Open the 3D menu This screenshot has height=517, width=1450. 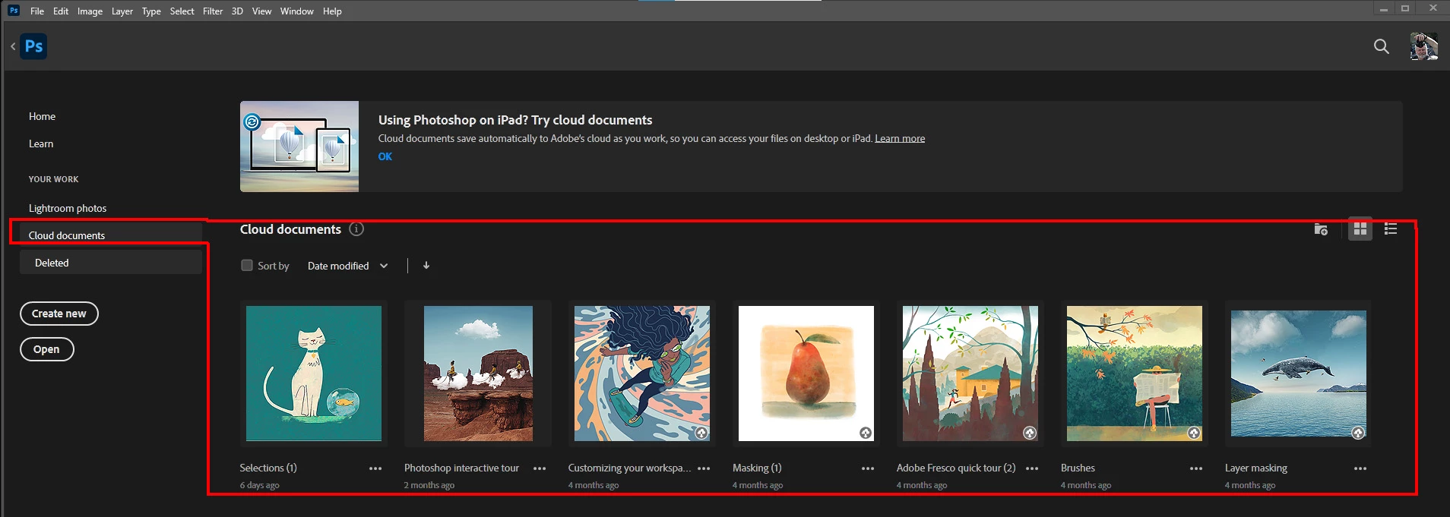pyautogui.click(x=237, y=11)
